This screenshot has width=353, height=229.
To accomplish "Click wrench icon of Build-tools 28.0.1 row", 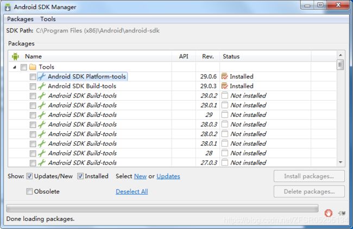I will coord(42,143).
